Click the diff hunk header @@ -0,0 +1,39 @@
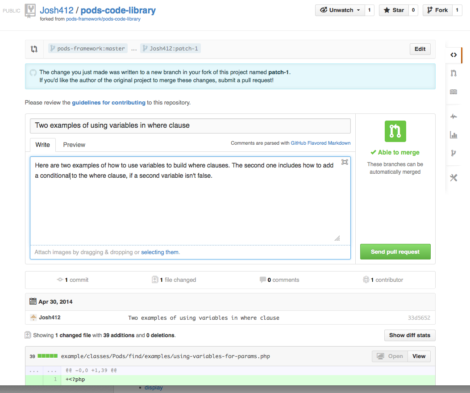This screenshot has height=393, width=470. pos(91,370)
